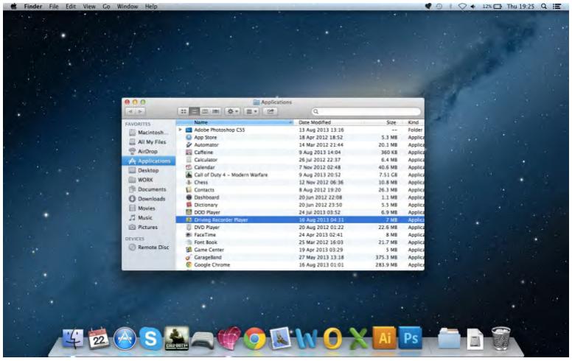Viewport: 572px width, 361px height.
Task: Go back in Finder window
Action: [130, 111]
